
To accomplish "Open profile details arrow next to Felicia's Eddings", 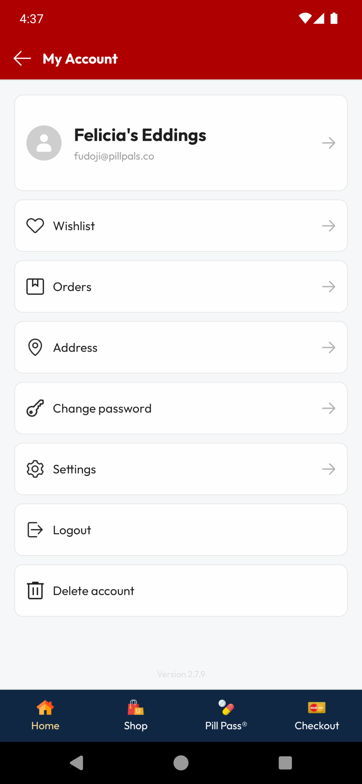I will tap(329, 143).
